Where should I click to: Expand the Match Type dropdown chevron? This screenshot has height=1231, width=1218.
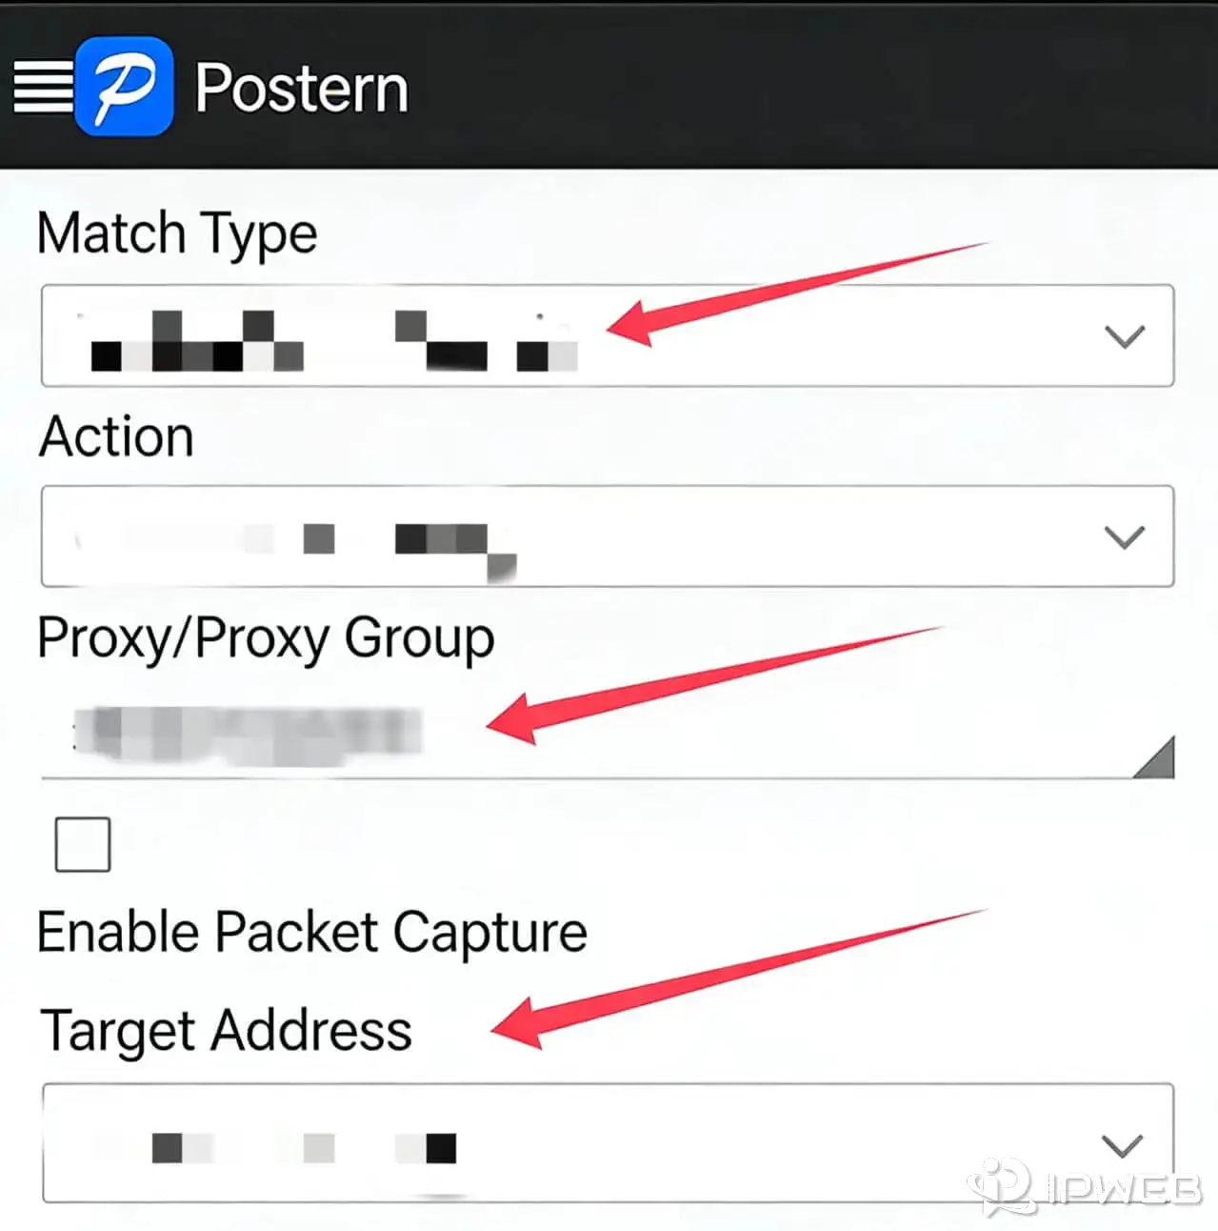pyautogui.click(x=1124, y=336)
